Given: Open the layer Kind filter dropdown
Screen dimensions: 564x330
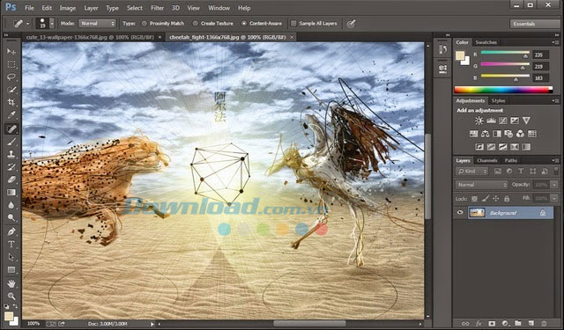Looking at the screenshot, I should point(471,172).
